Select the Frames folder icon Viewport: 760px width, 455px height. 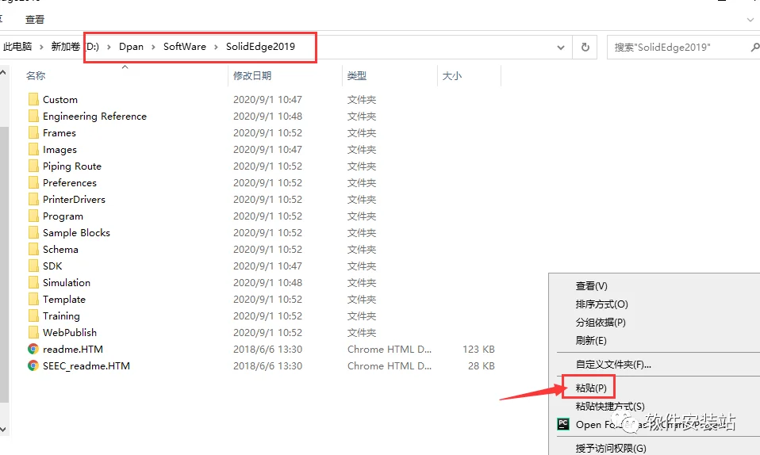(x=33, y=132)
